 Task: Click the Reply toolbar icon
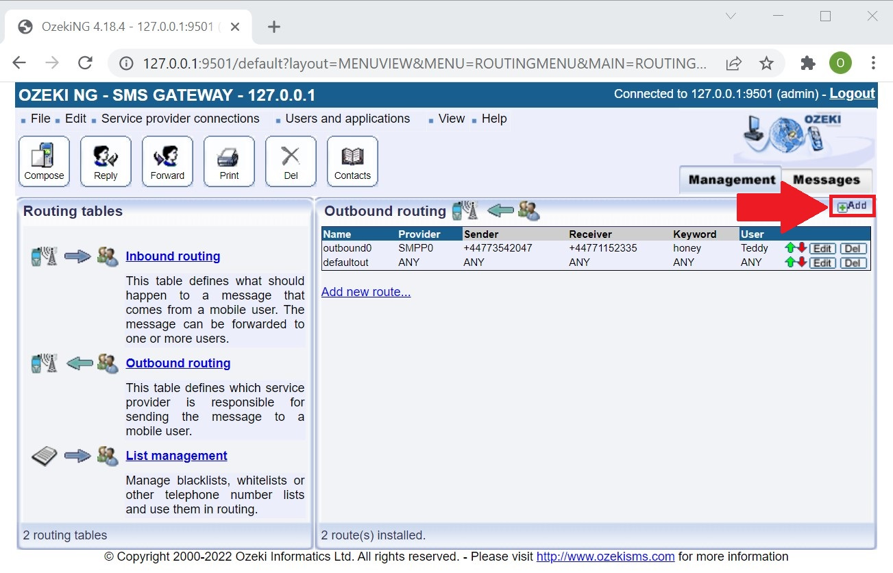[x=106, y=161]
